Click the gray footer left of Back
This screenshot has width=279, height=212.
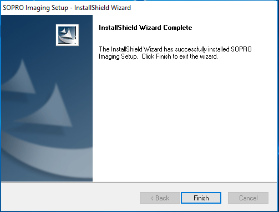[70, 198]
